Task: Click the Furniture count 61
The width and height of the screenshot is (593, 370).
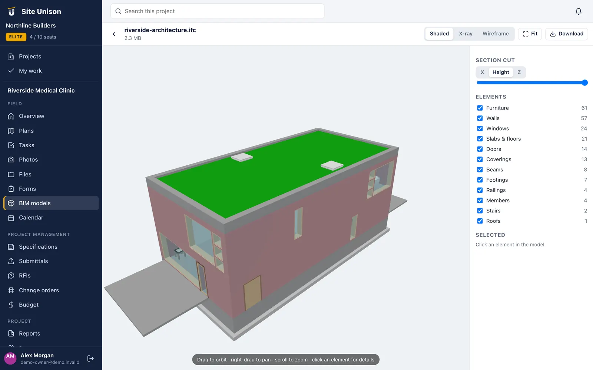Action: pos(584,108)
